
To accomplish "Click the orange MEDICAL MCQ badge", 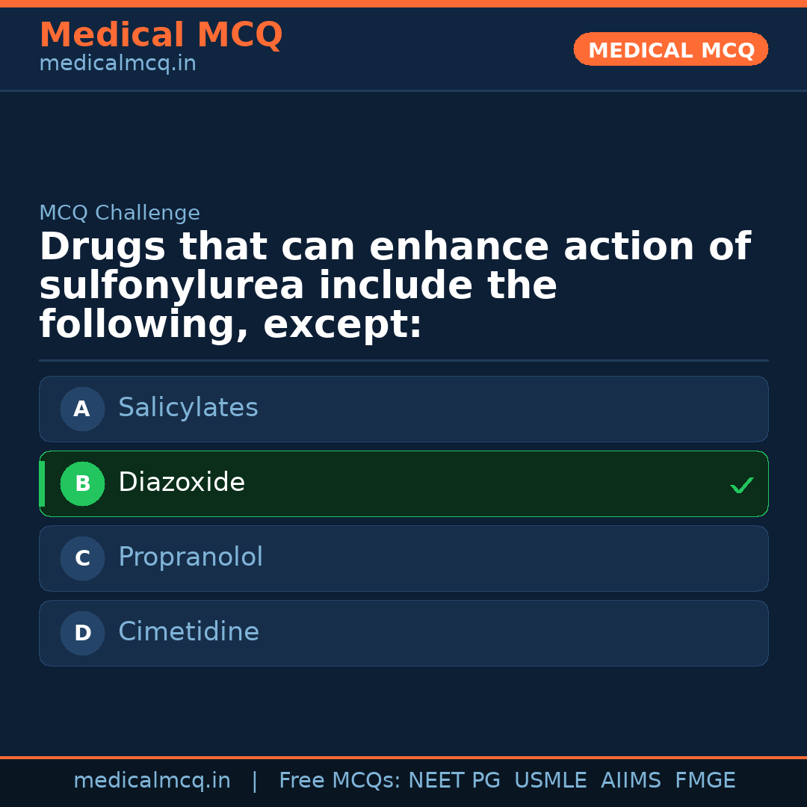I will [x=670, y=49].
